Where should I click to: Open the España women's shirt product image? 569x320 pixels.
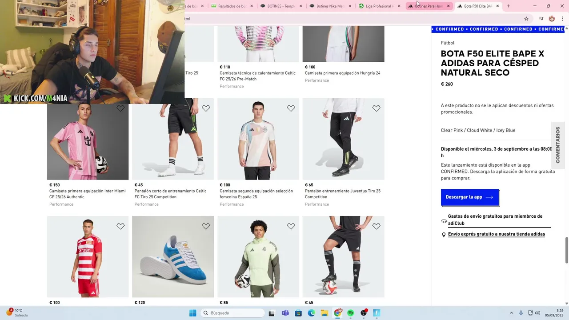tap(258, 139)
